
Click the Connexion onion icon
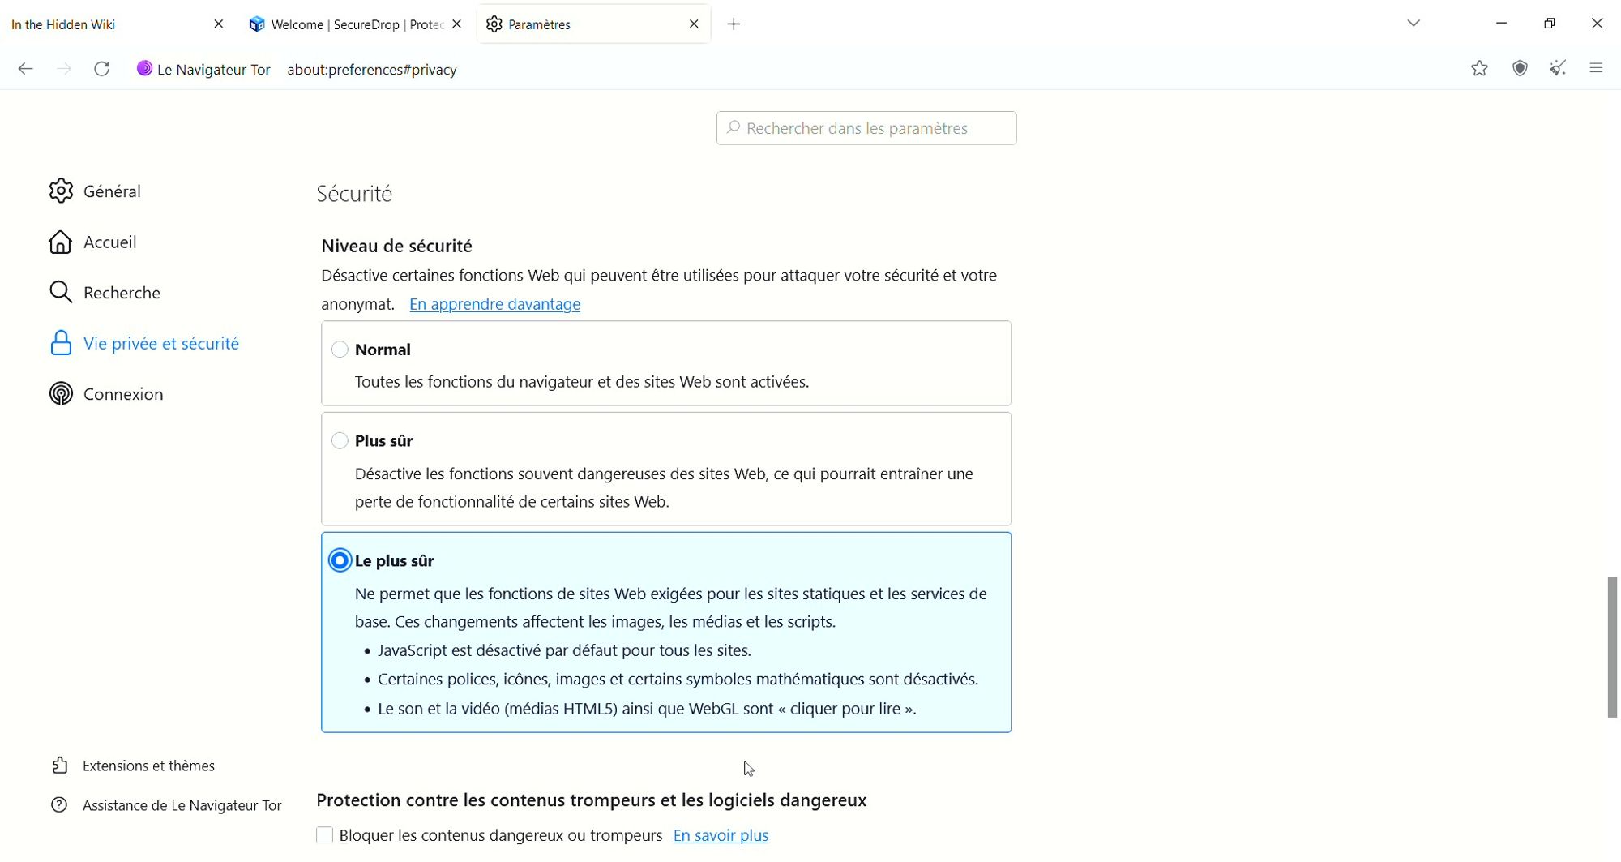point(61,394)
